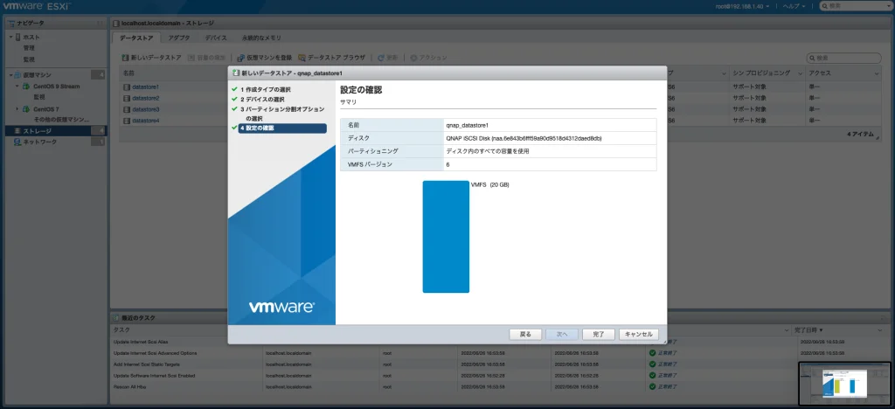Click the QNAP iSCSI Disk value row
895x409 pixels.
pos(524,138)
